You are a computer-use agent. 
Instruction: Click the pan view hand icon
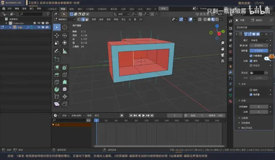pyautogui.click(x=222, y=49)
